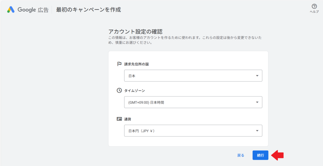The image size is (323, 166).
Task: Click the currency icon beside 通貨
Action: coord(119,119)
